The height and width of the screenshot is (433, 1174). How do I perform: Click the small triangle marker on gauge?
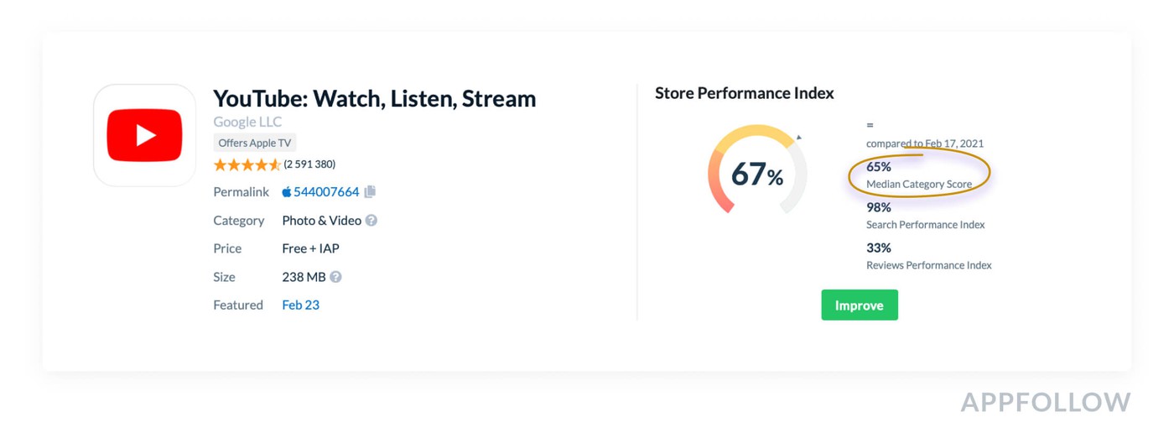click(x=798, y=137)
